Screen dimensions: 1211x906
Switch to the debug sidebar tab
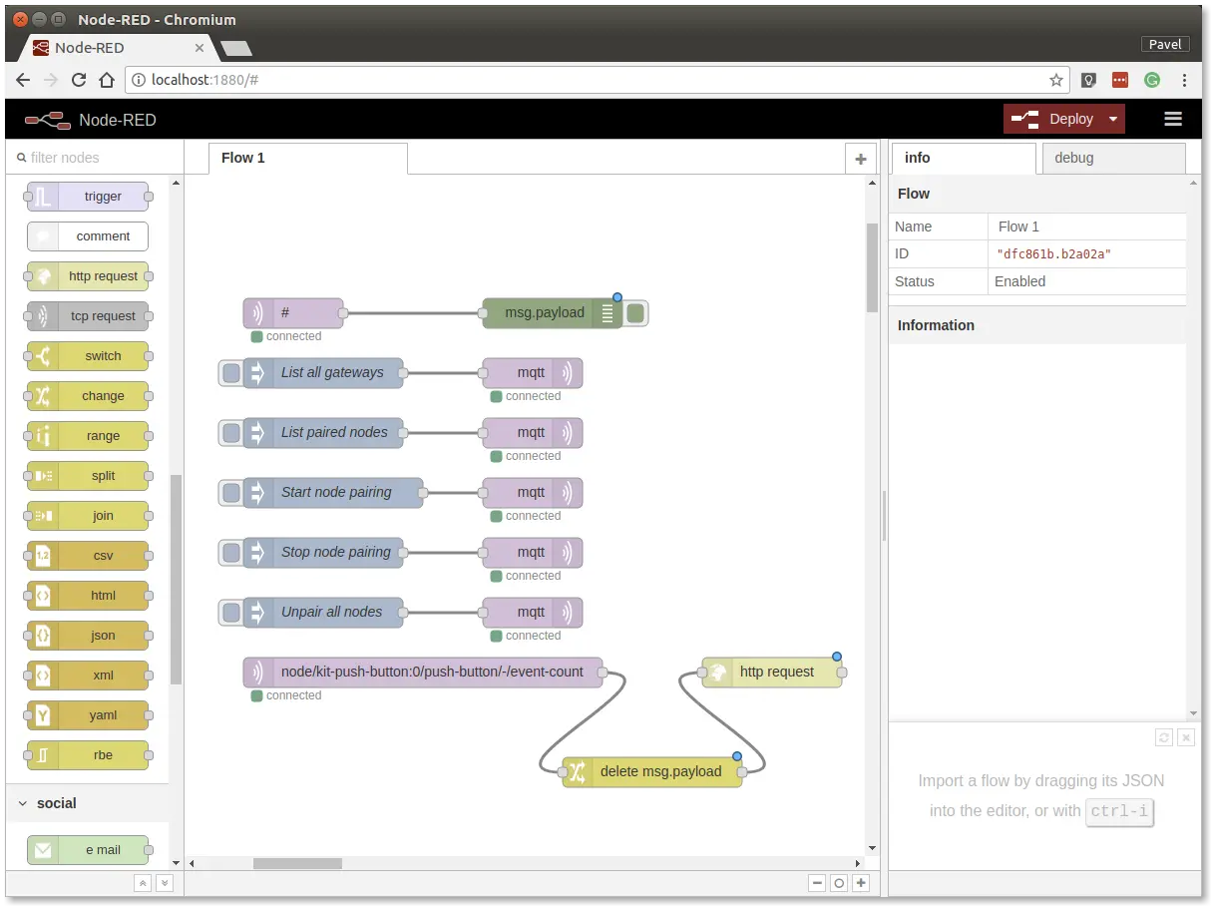(1113, 158)
